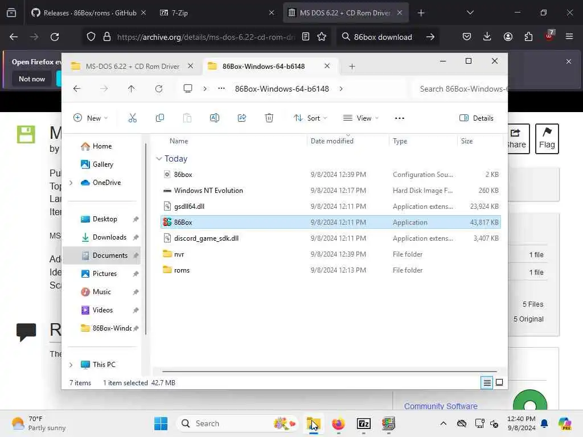Open the See more ellipsis in Explorer toolbar
This screenshot has height=437, width=583.
coord(399,118)
